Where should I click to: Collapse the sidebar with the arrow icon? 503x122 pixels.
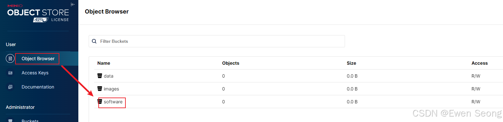(73, 5)
